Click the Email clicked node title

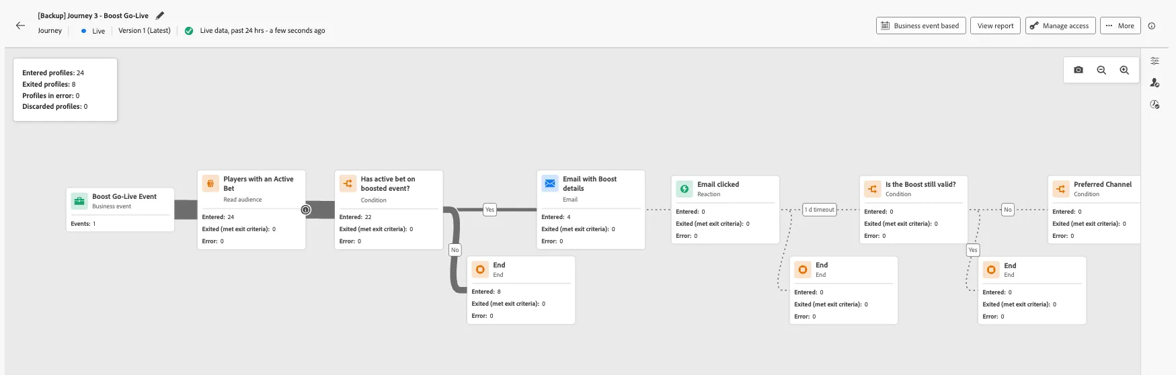pos(718,184)
